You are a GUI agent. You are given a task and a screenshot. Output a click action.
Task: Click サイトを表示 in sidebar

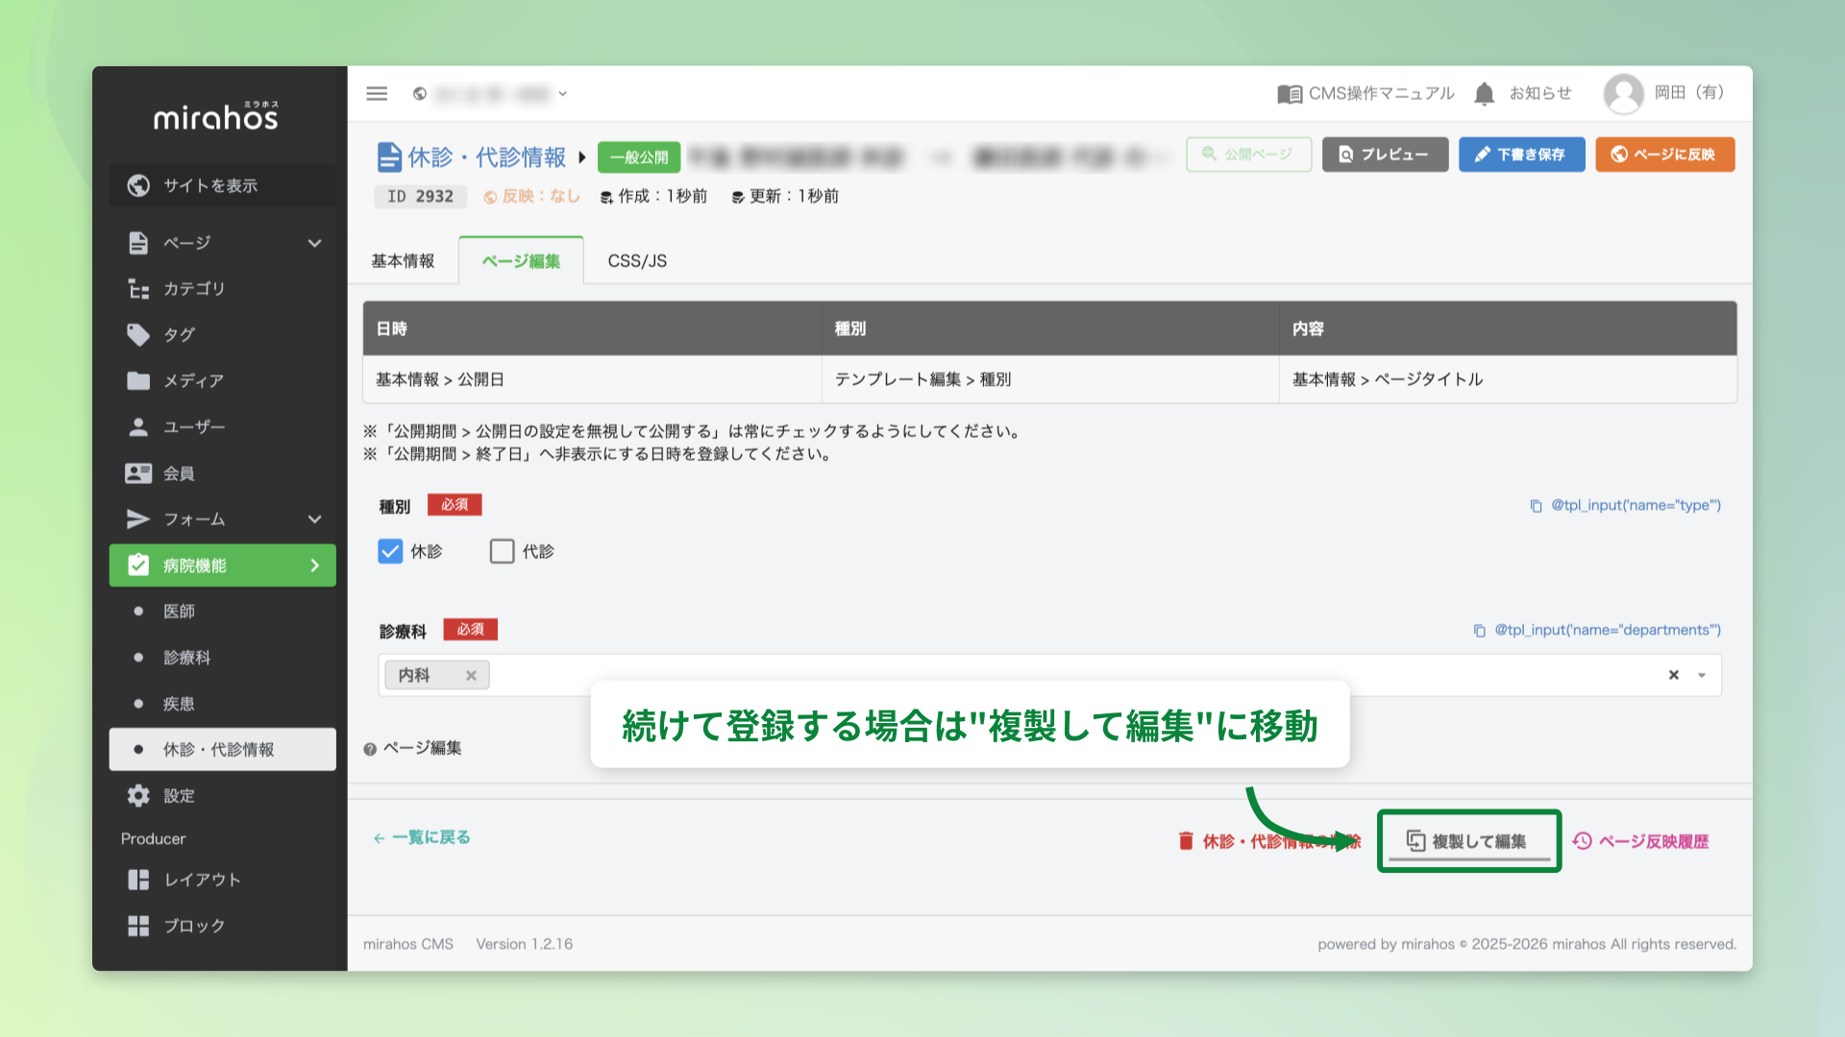tap(223, 185)
